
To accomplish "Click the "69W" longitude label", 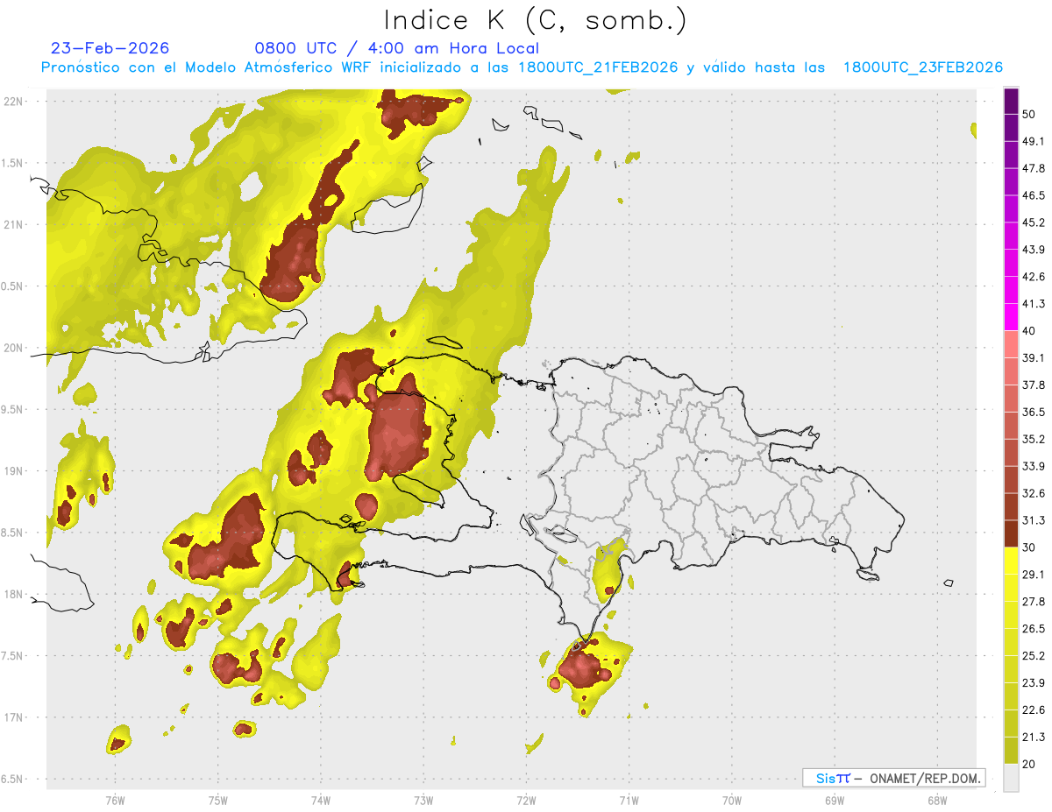I will tap(835, 801).
